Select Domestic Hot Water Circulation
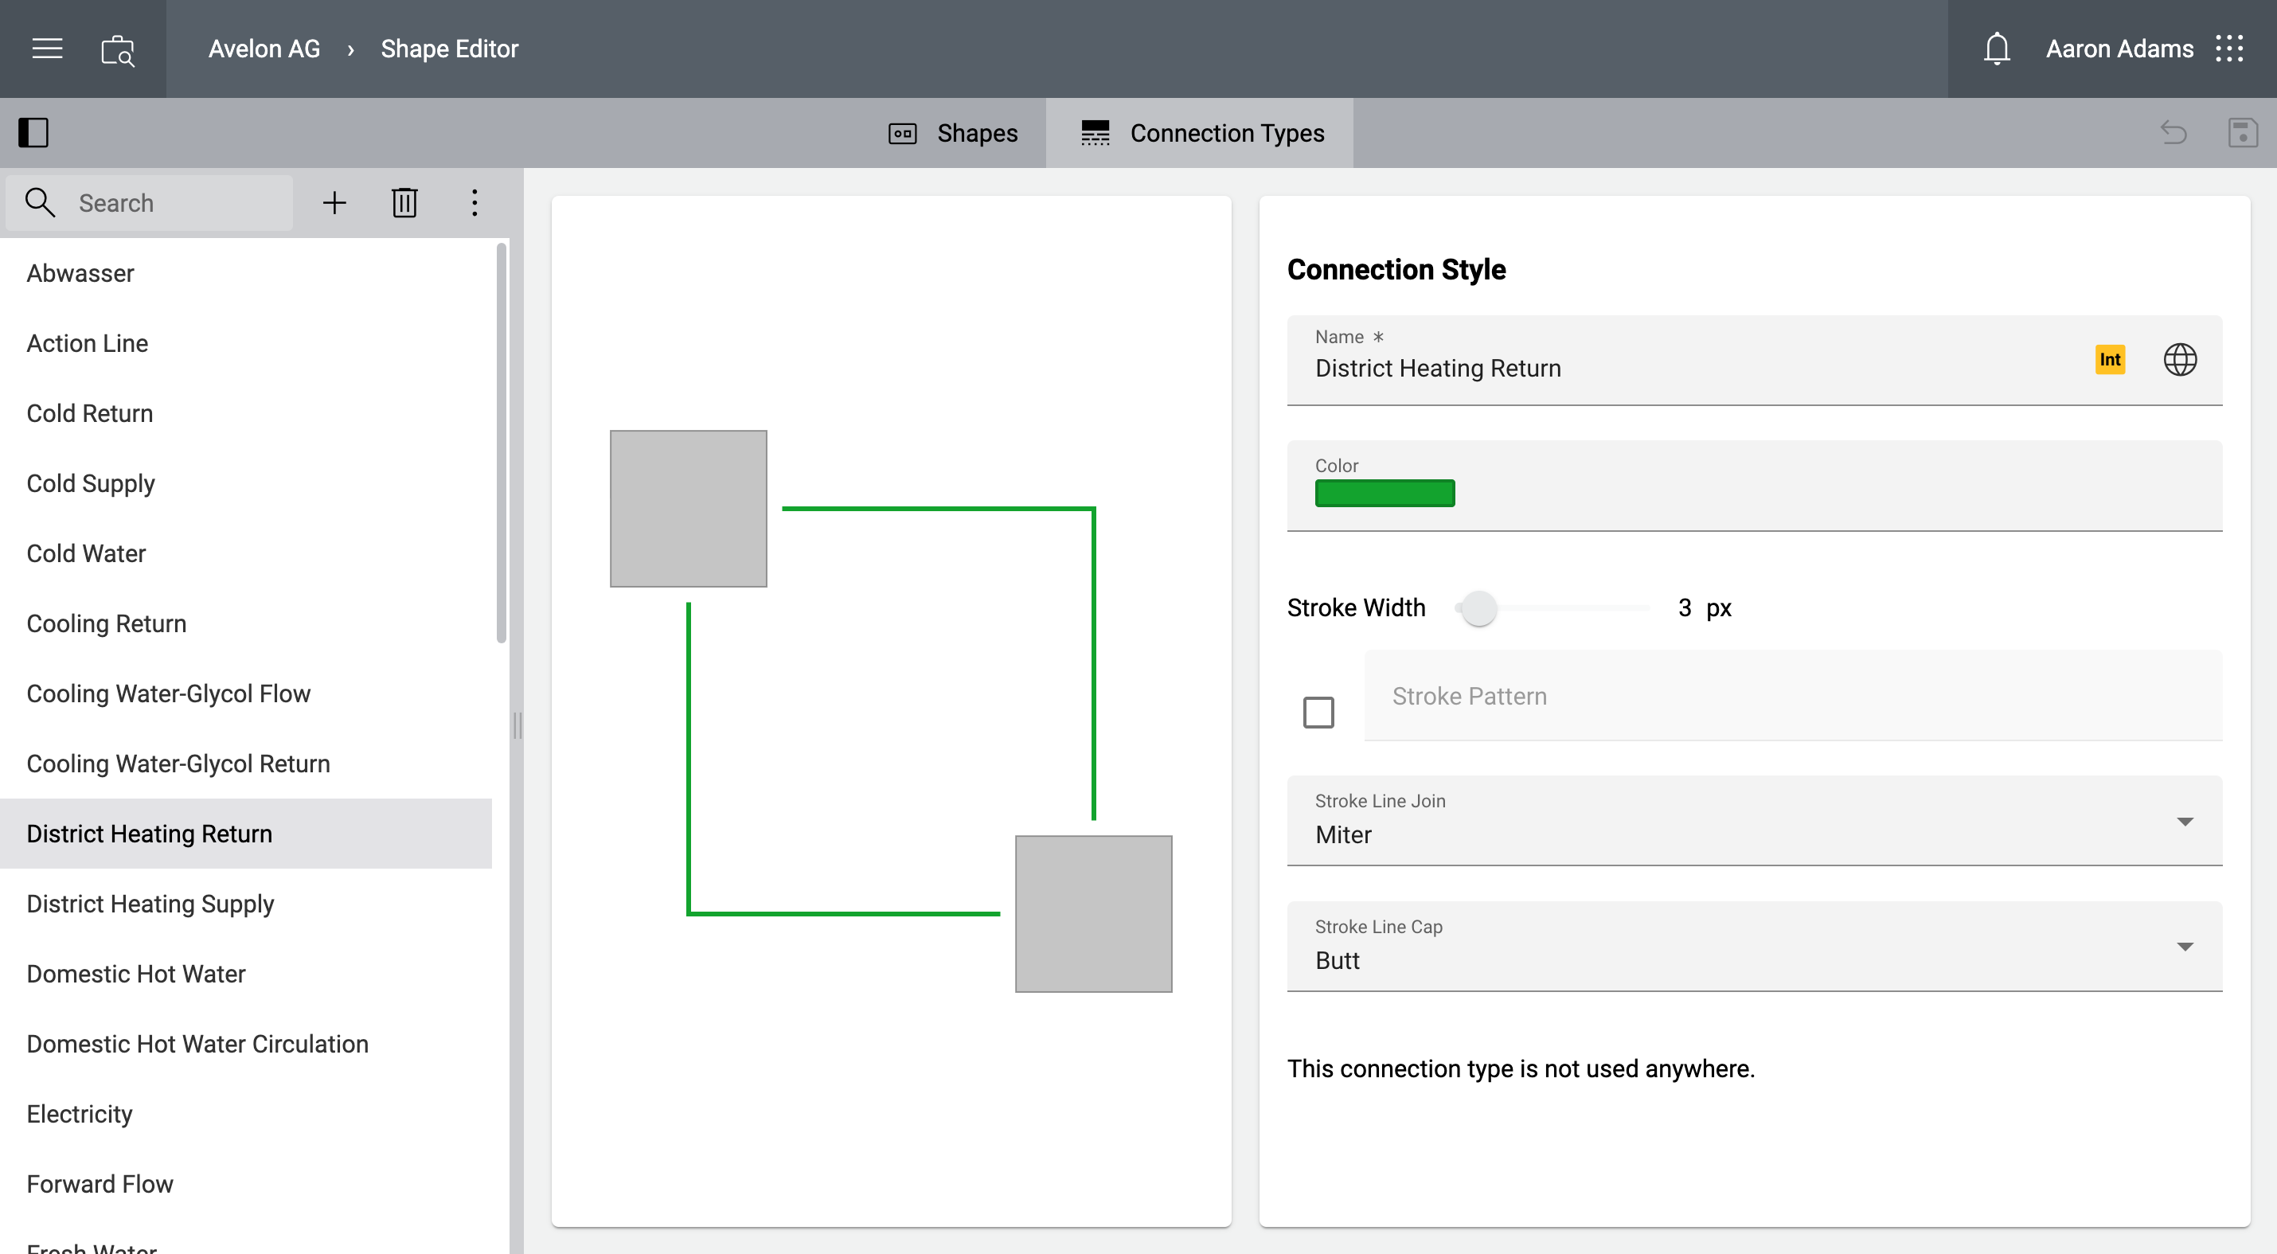The image size is (2277, 1254). (246, 1044)
